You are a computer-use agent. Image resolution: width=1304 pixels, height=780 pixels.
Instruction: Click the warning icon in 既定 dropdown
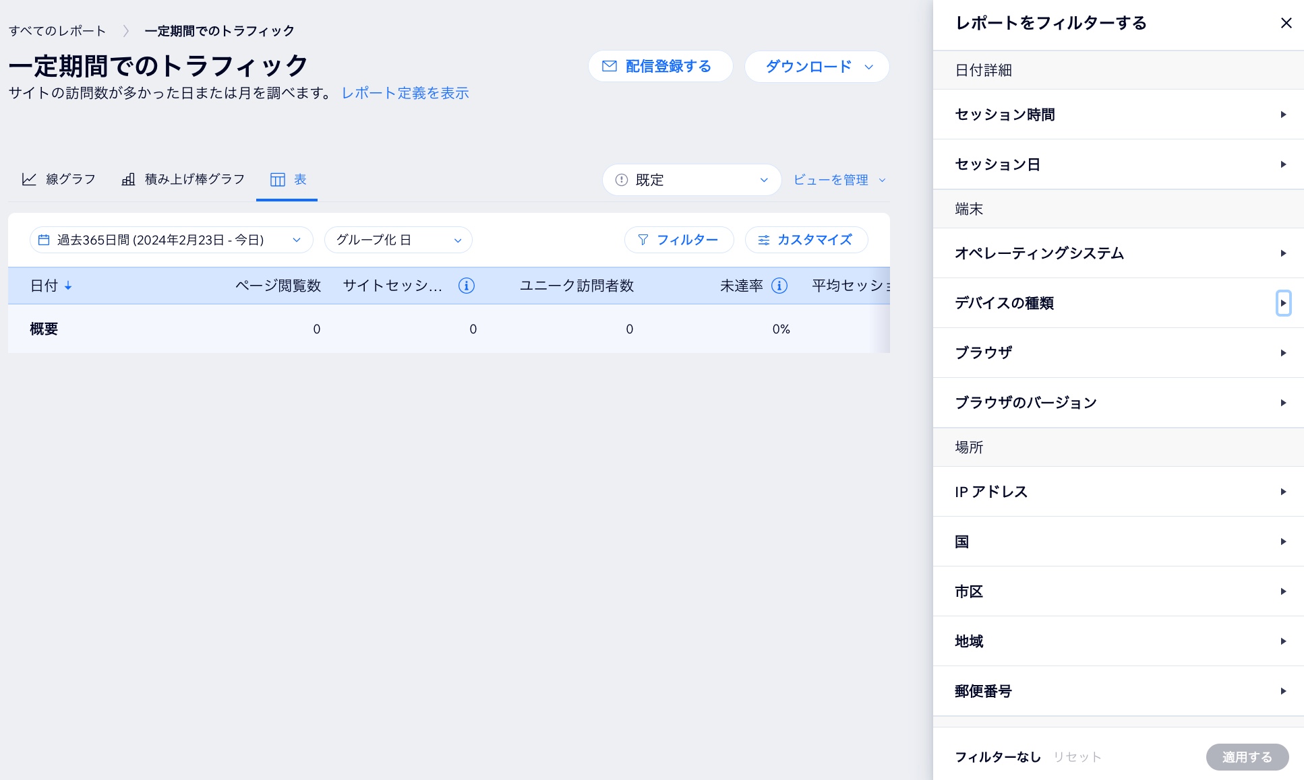point(622,180)
